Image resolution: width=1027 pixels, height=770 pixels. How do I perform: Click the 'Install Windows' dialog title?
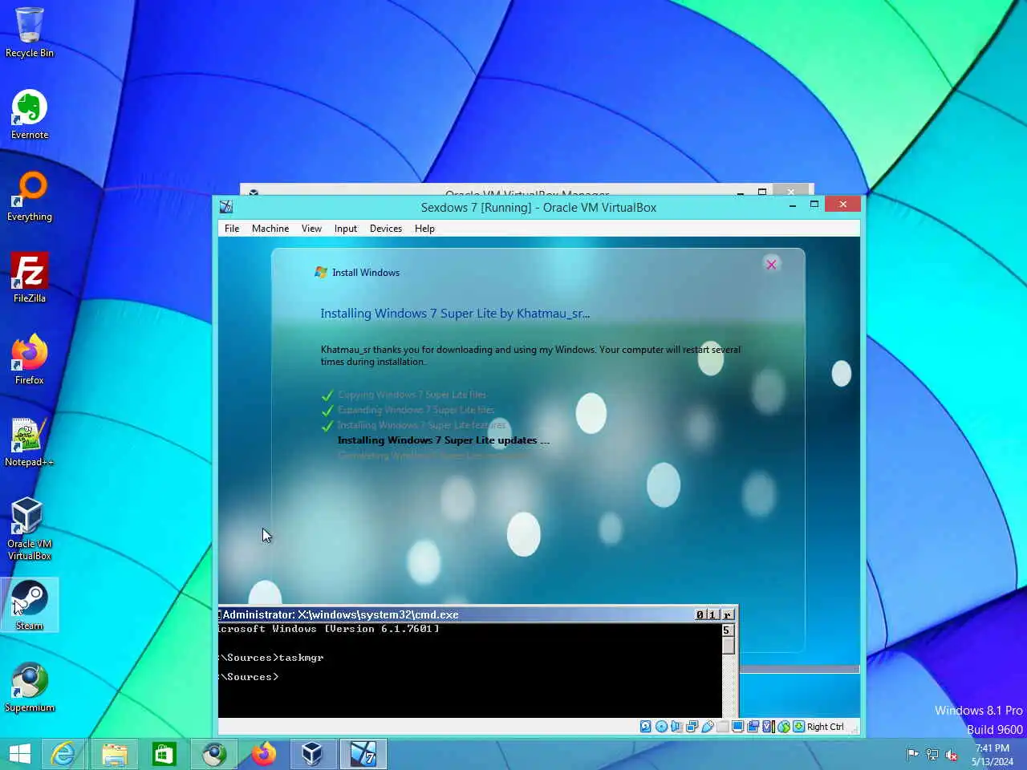pyautogui.click(x=366, y=273)
